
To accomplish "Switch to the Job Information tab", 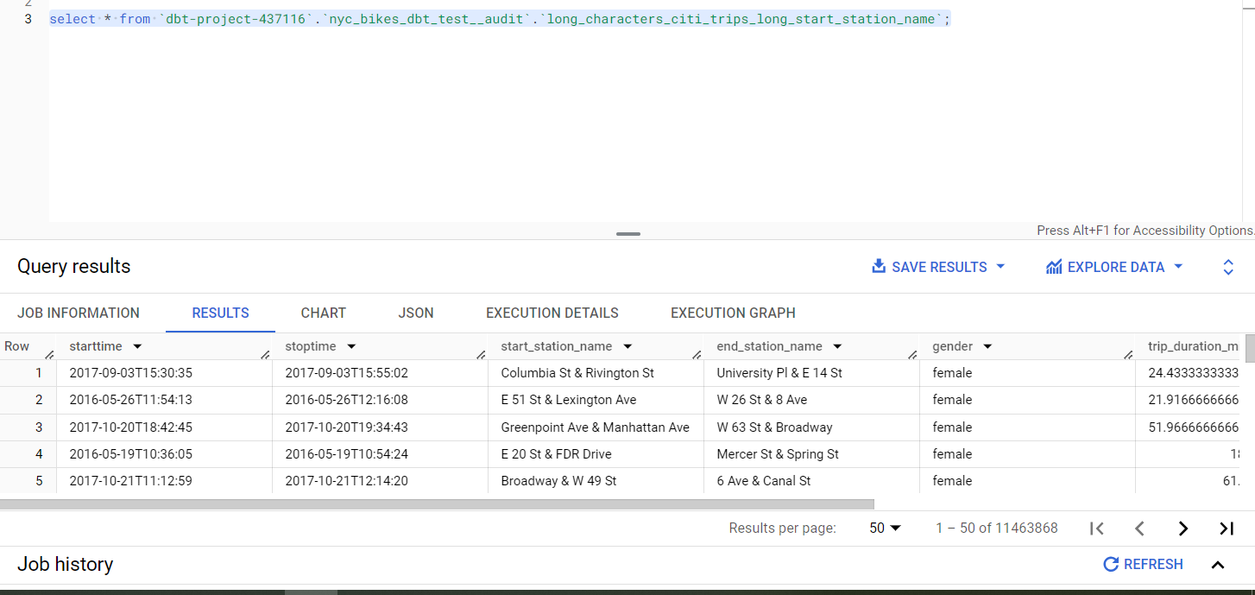I will click(79, 313).
